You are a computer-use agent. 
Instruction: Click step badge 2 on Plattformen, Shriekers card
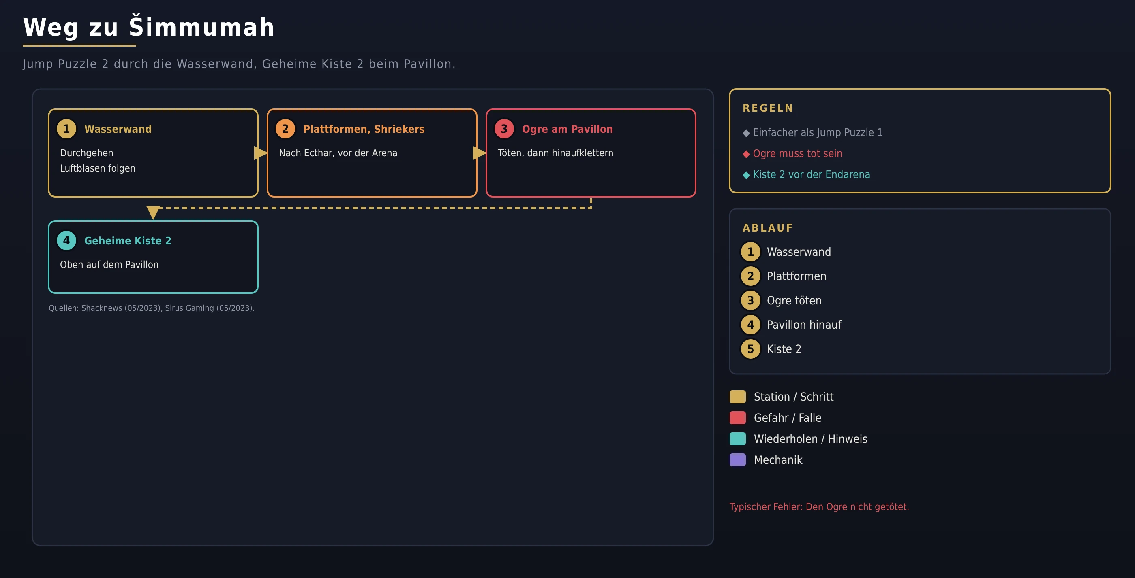(x=285, y=129)
